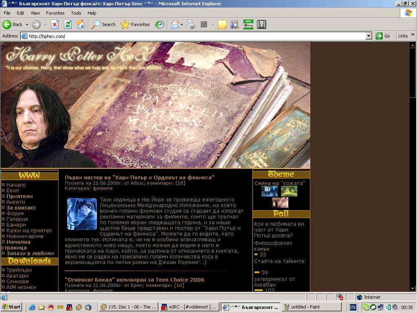Open the Приятели sidebar link

(20, 196)
